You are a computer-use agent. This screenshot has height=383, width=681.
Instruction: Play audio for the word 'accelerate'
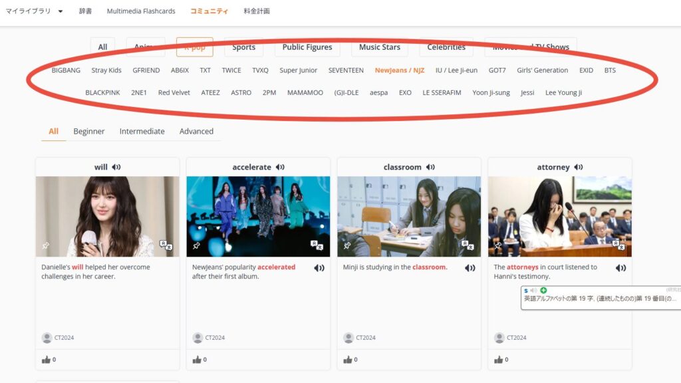tap(280, 167)
